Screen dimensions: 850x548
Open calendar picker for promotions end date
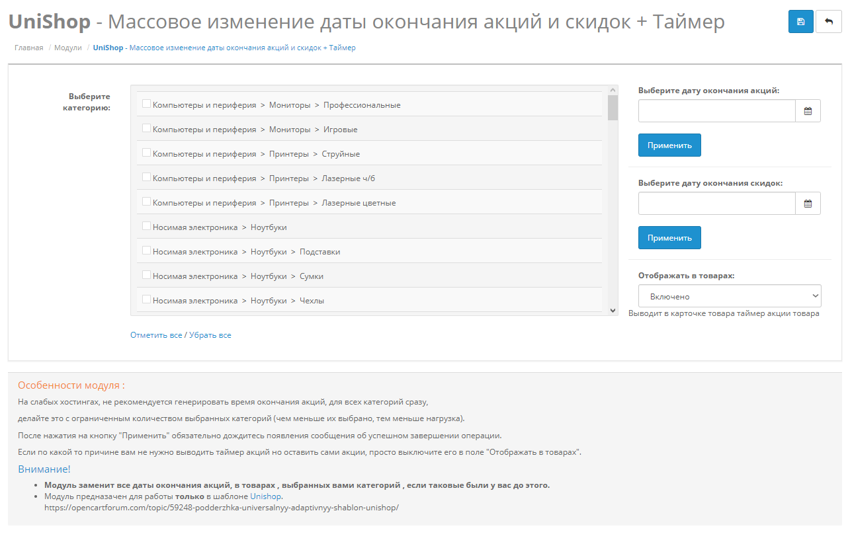(x=808, y=111)
